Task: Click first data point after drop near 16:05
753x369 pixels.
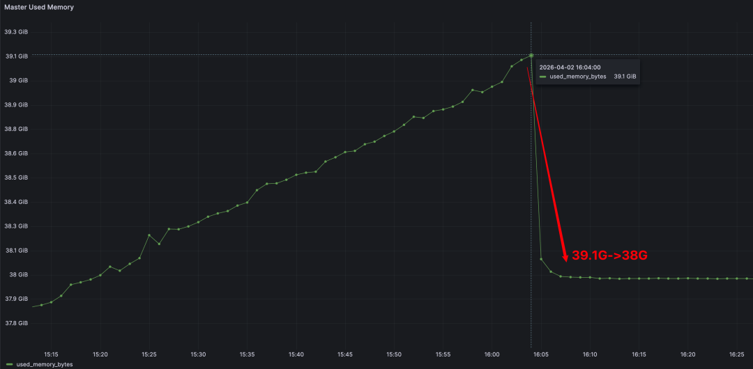Action: click(x=541, y=259)
